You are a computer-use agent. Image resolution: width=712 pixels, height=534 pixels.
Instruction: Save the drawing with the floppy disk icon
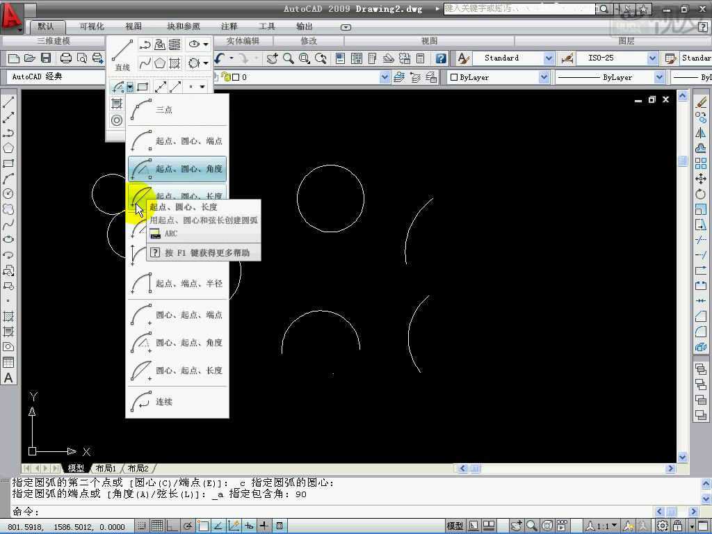(x=46, y=58)
